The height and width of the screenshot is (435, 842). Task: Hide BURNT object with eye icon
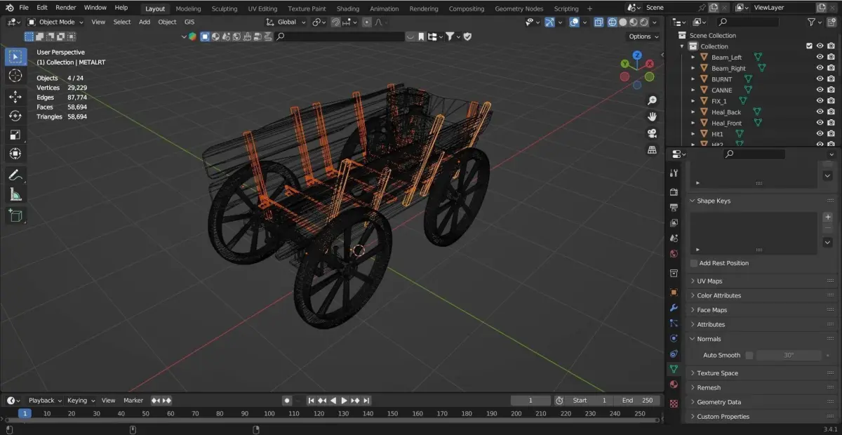coord(820,79)
